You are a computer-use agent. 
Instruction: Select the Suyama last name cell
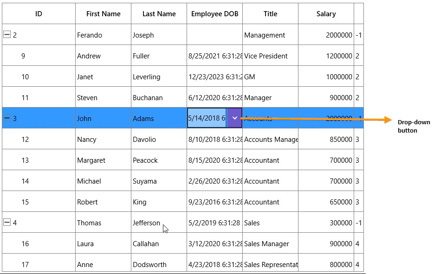159,180
